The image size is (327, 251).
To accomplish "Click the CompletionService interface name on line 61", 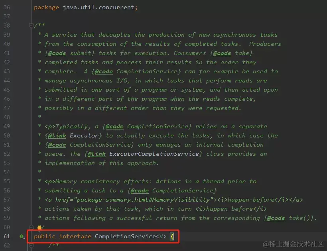I will point(125,236).
